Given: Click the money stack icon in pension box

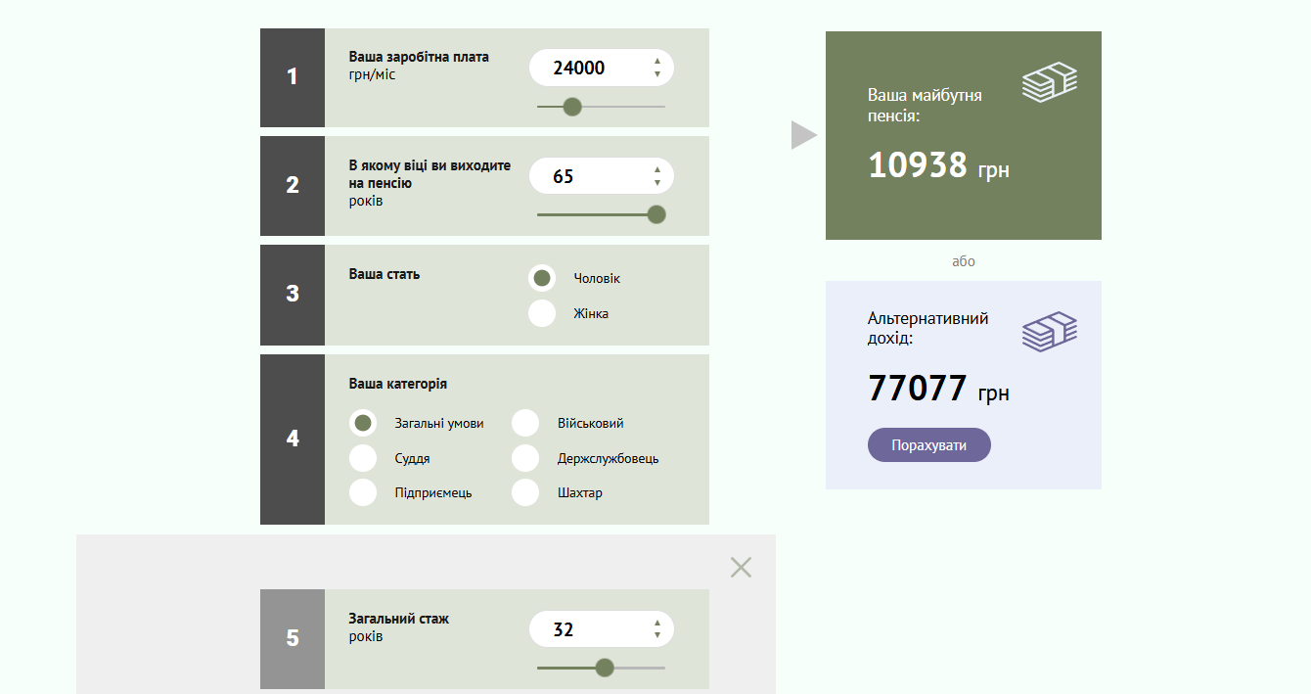Looking at the screenshot, I should [x=1049, y=82].
